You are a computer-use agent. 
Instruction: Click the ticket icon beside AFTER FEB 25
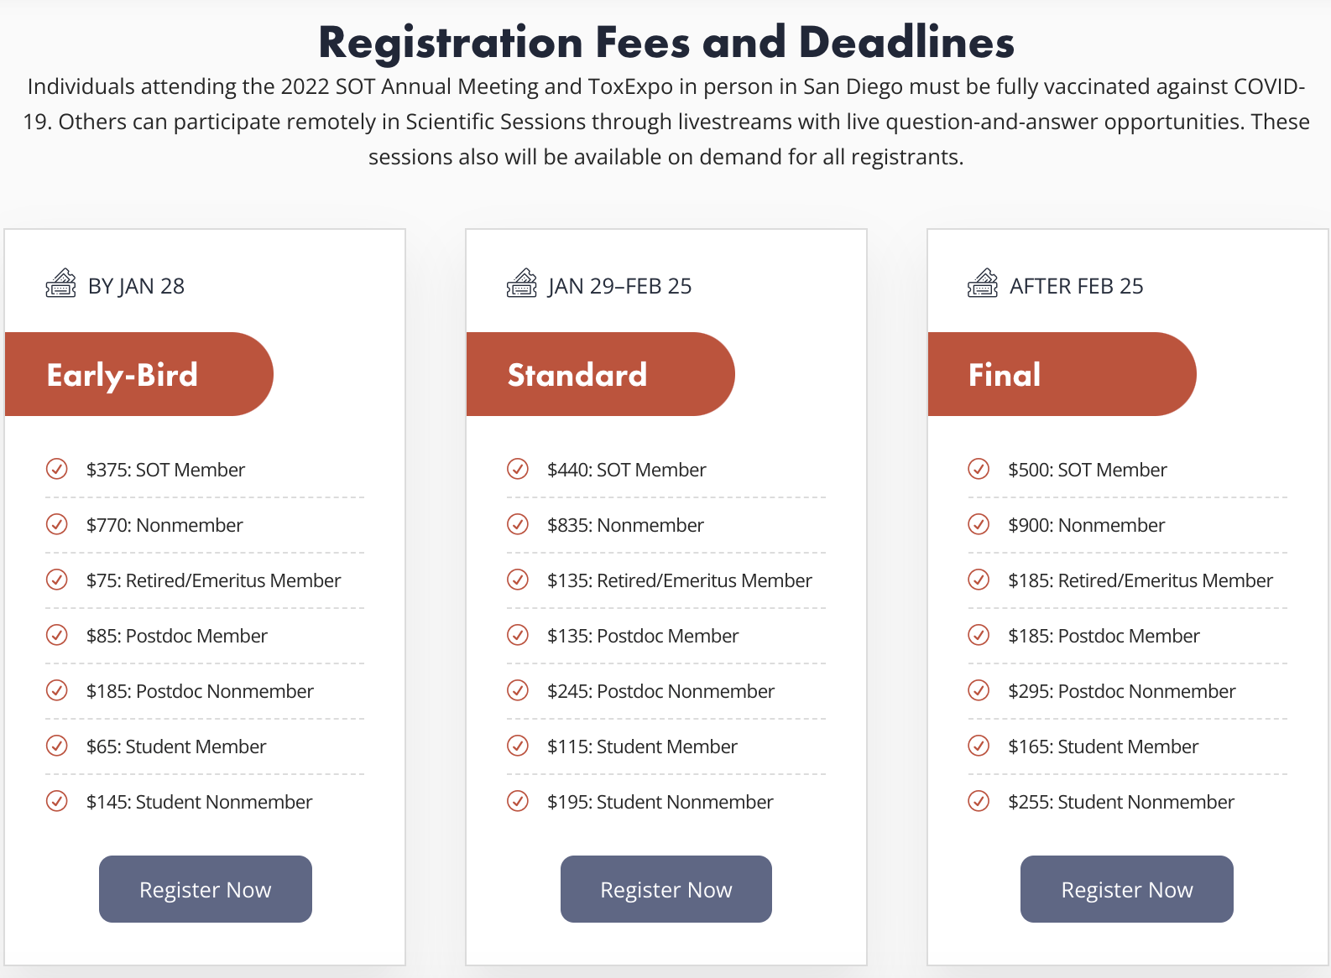983,284
